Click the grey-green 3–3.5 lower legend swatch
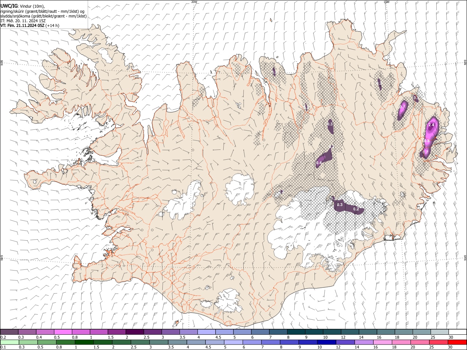Image resolution: width=467 pixels, height=350 pixels. click(x=159, y=342)
